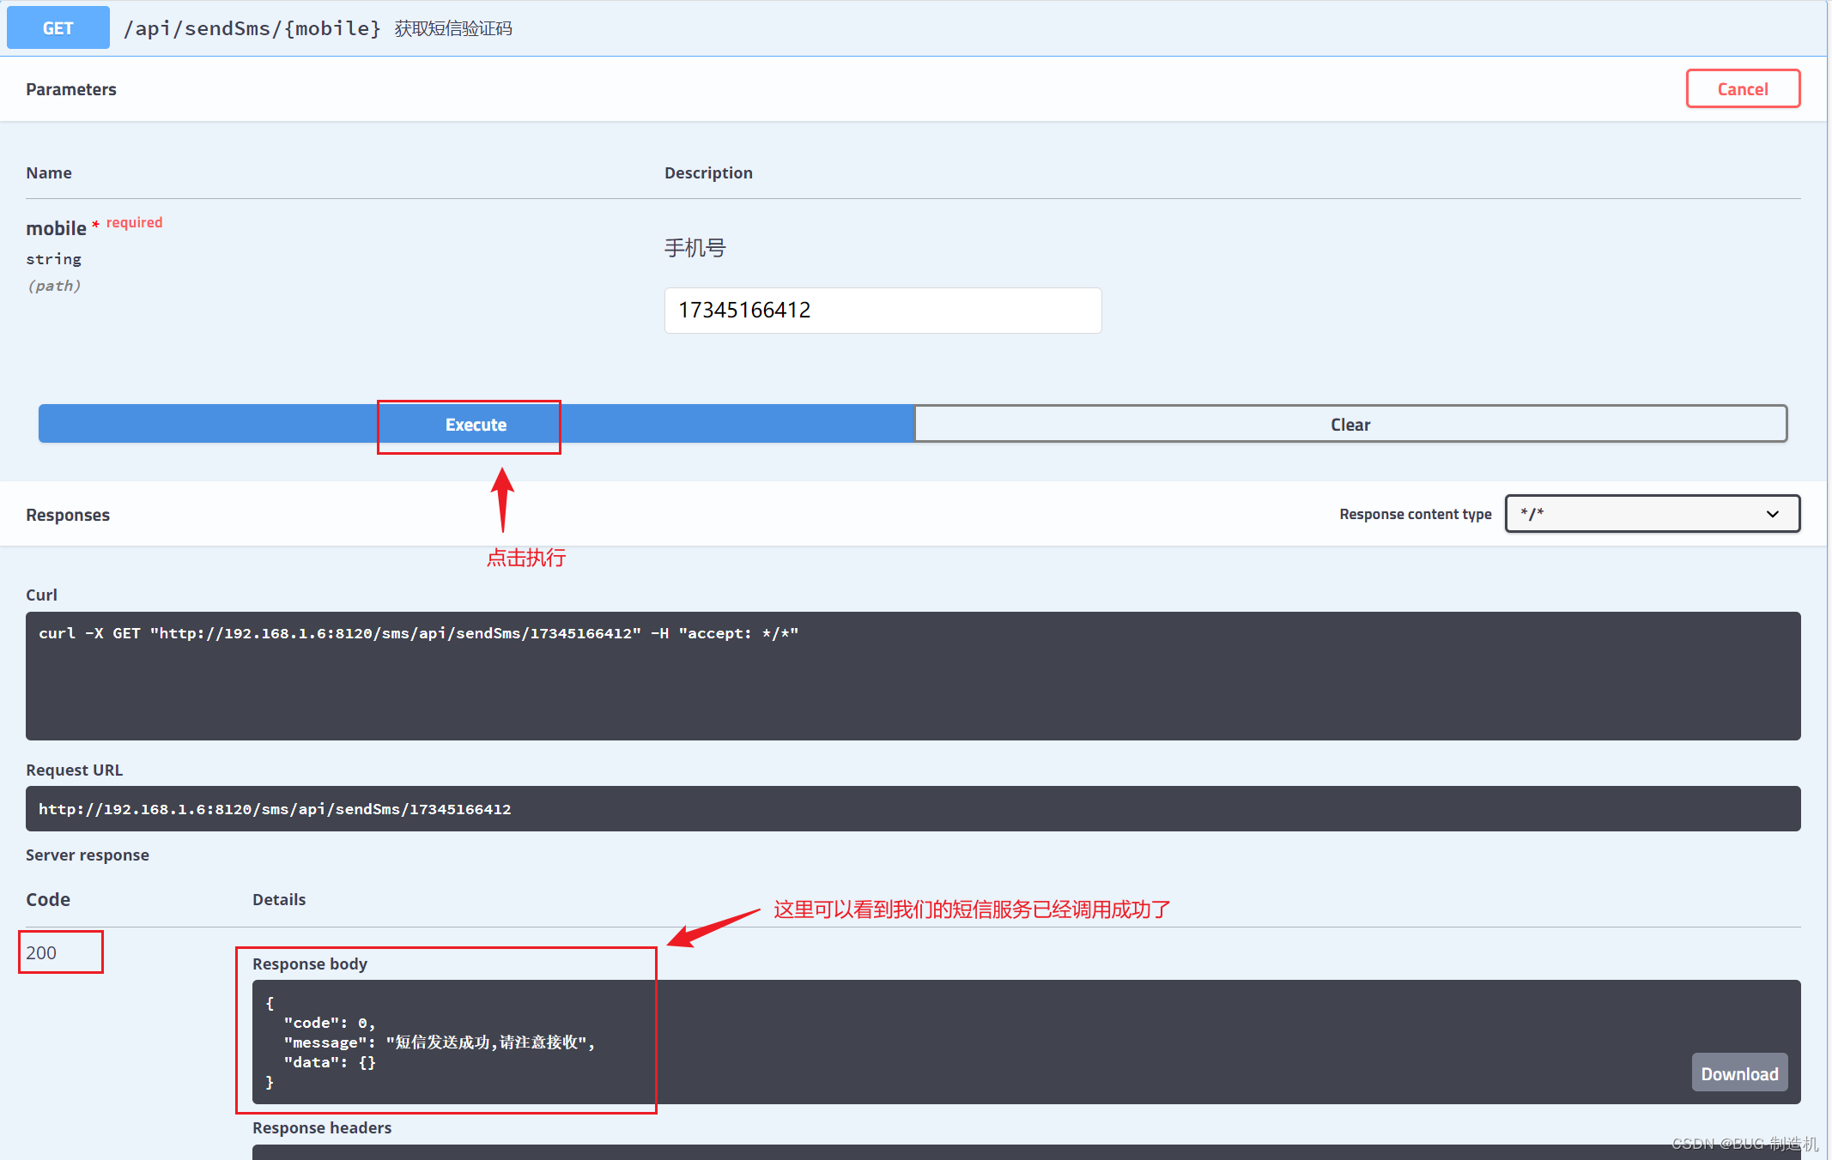Image resolution: width=1832 pixels, height=1160 pixels.
Task: Collapse the /api/sendSms/{mobile} endpoint header
Action: click(x=252, y=28)
